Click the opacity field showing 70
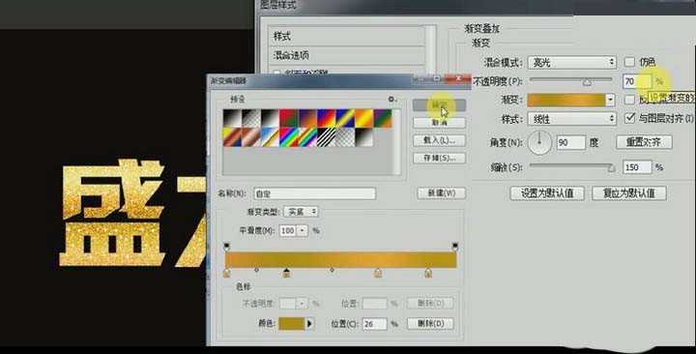696x354 pixels. [x=636, y=81]
